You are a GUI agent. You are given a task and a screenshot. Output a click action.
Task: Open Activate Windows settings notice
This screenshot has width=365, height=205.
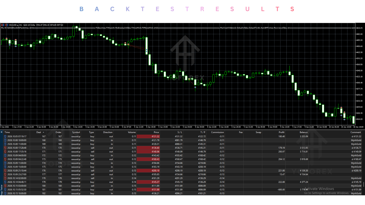[327, 191]
